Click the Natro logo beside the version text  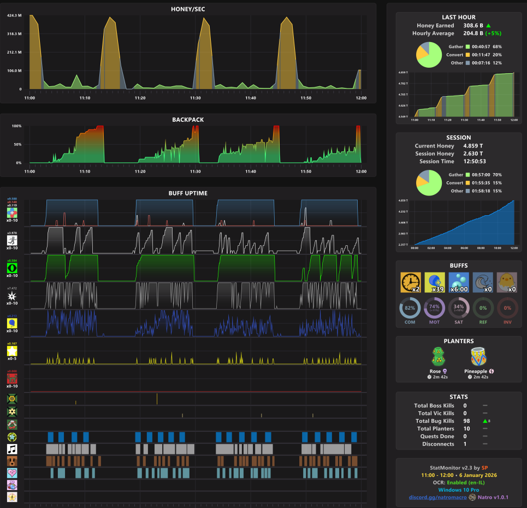pyautogui.click(x=472, y=497)
